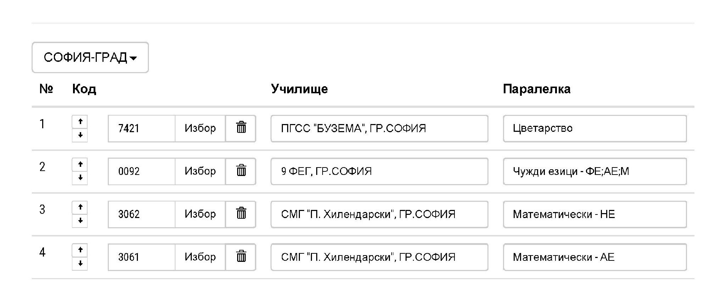Select the ПГСС "БУЗЕМА" school field
Image resolution: width=726 pixels, height=282 pixels.
coord(379,128)
